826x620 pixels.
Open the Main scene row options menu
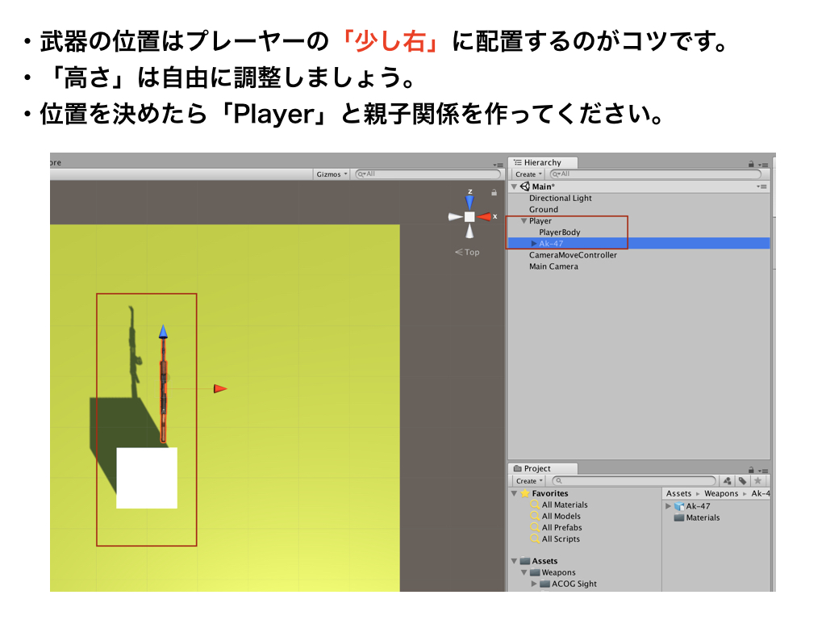761,186
